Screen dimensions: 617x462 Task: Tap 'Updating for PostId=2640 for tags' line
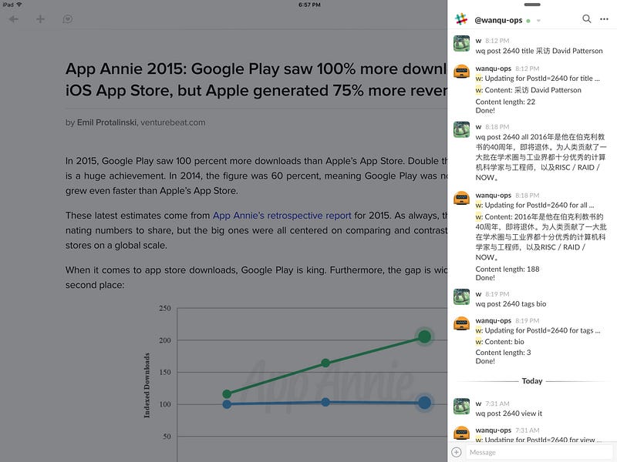coord(538,330)
